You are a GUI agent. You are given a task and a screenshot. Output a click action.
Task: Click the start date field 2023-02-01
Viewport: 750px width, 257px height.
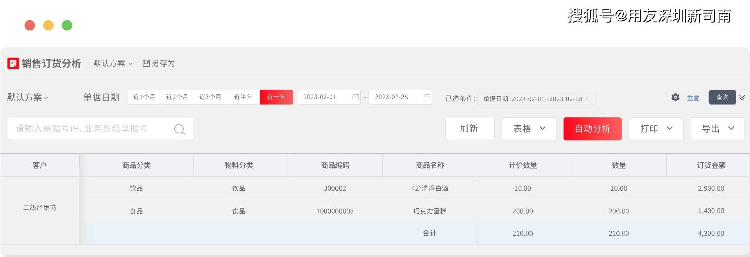click(329, 97)
